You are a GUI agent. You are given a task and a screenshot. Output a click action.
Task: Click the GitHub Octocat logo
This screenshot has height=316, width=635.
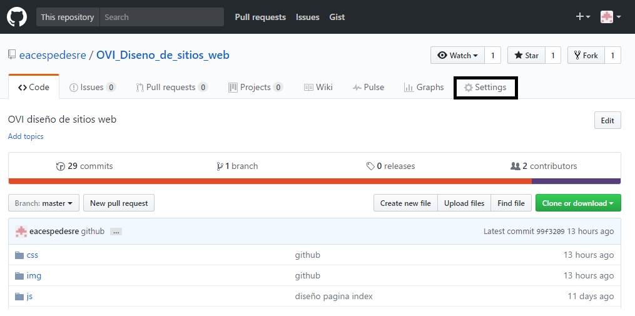17,17
